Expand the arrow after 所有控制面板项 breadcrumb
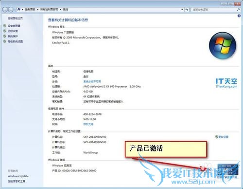Image resolution: width=243 pixels, height=189 pixels. click(60, 10)
